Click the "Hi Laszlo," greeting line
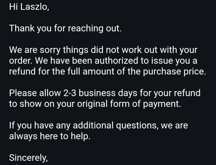This screenshot has width=216, height=165. click(x=29, y=7)
